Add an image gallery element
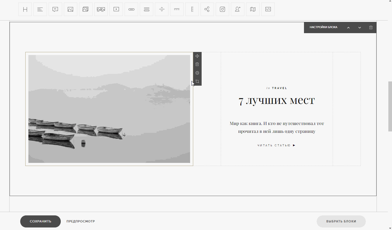Image resolution: width=392 pixels, height=230 pixels. [86, 9]
